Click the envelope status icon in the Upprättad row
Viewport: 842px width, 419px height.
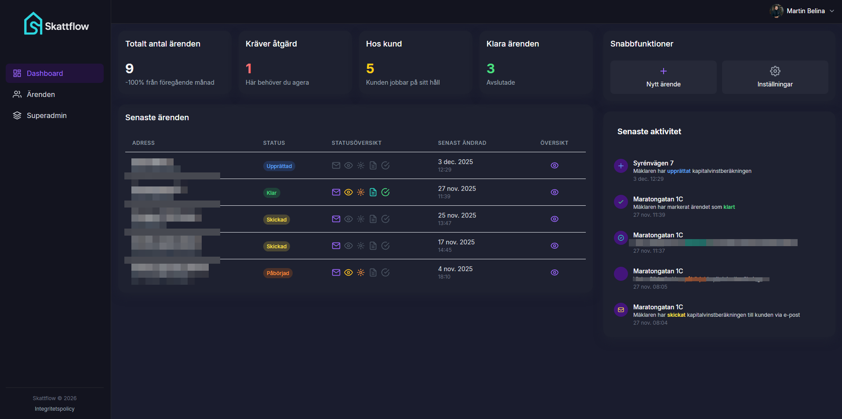pyautogui.click(x=336, y=165)
